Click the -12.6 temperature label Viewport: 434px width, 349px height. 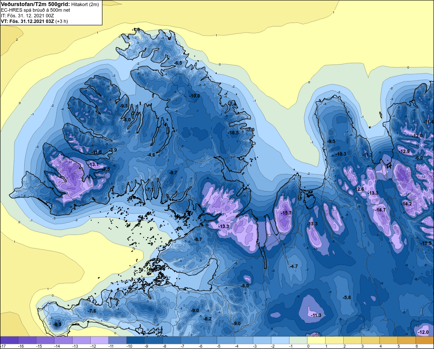click(x=359, y=189)
